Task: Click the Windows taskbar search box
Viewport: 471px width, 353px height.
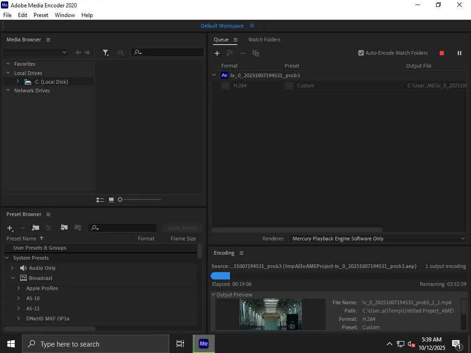Action: (x=96, y=344)
